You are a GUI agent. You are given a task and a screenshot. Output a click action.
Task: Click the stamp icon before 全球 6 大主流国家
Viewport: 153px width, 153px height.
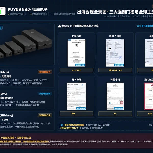coord(59,26)
